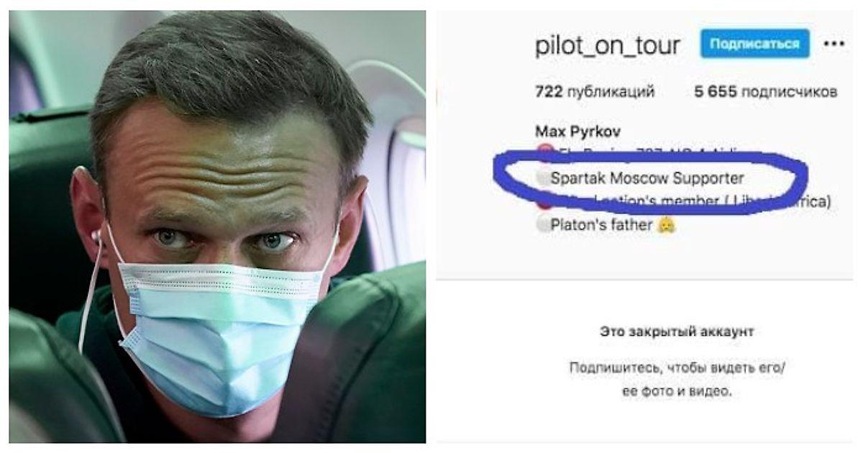The image size is (863, 453).
Task: Click the Spartak Moscow Supporter bio line
Action: [647, 178]
